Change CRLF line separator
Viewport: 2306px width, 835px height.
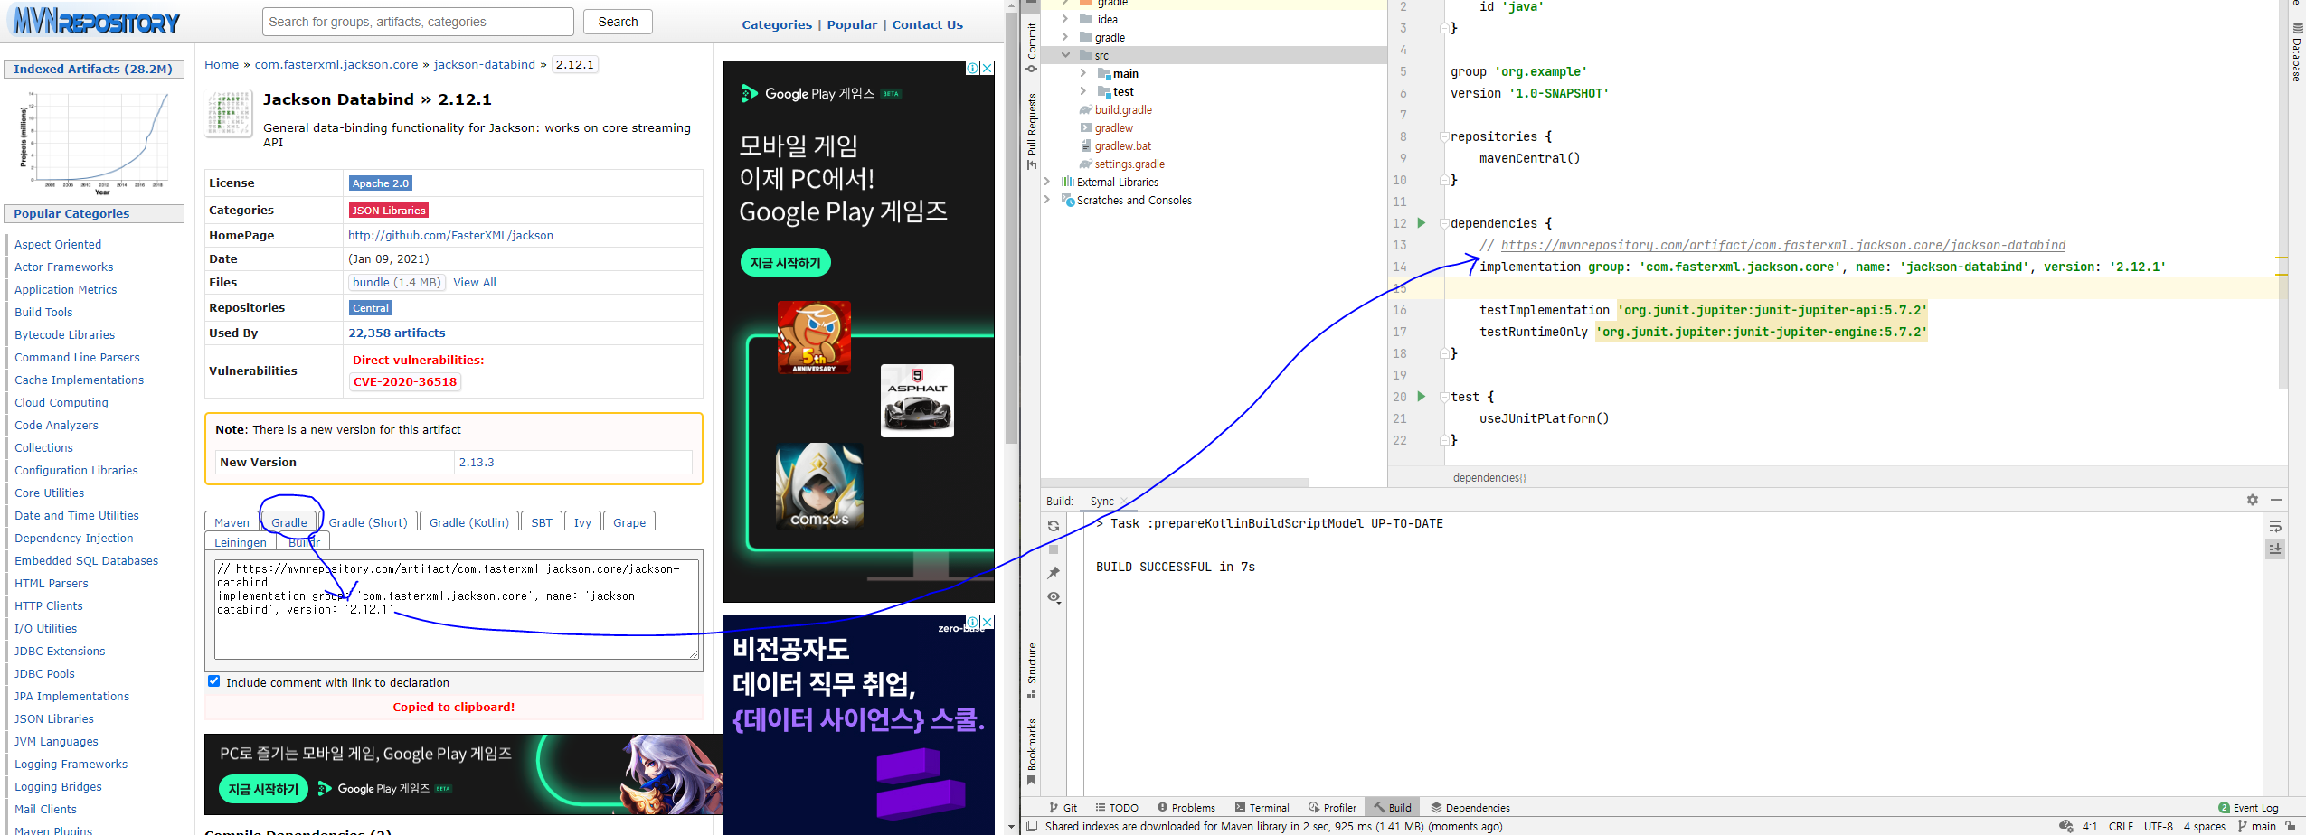[x=2121, y=826]
